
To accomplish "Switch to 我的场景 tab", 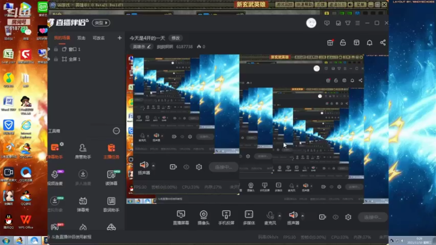I will coord(62,38).
